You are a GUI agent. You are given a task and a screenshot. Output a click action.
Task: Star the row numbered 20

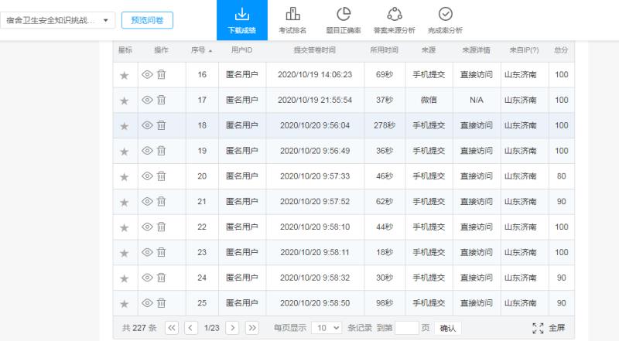pos(125,177)
